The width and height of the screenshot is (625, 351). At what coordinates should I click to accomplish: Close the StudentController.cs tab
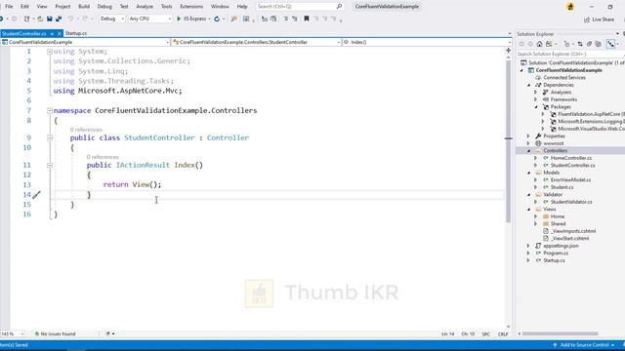click(59, 34)
